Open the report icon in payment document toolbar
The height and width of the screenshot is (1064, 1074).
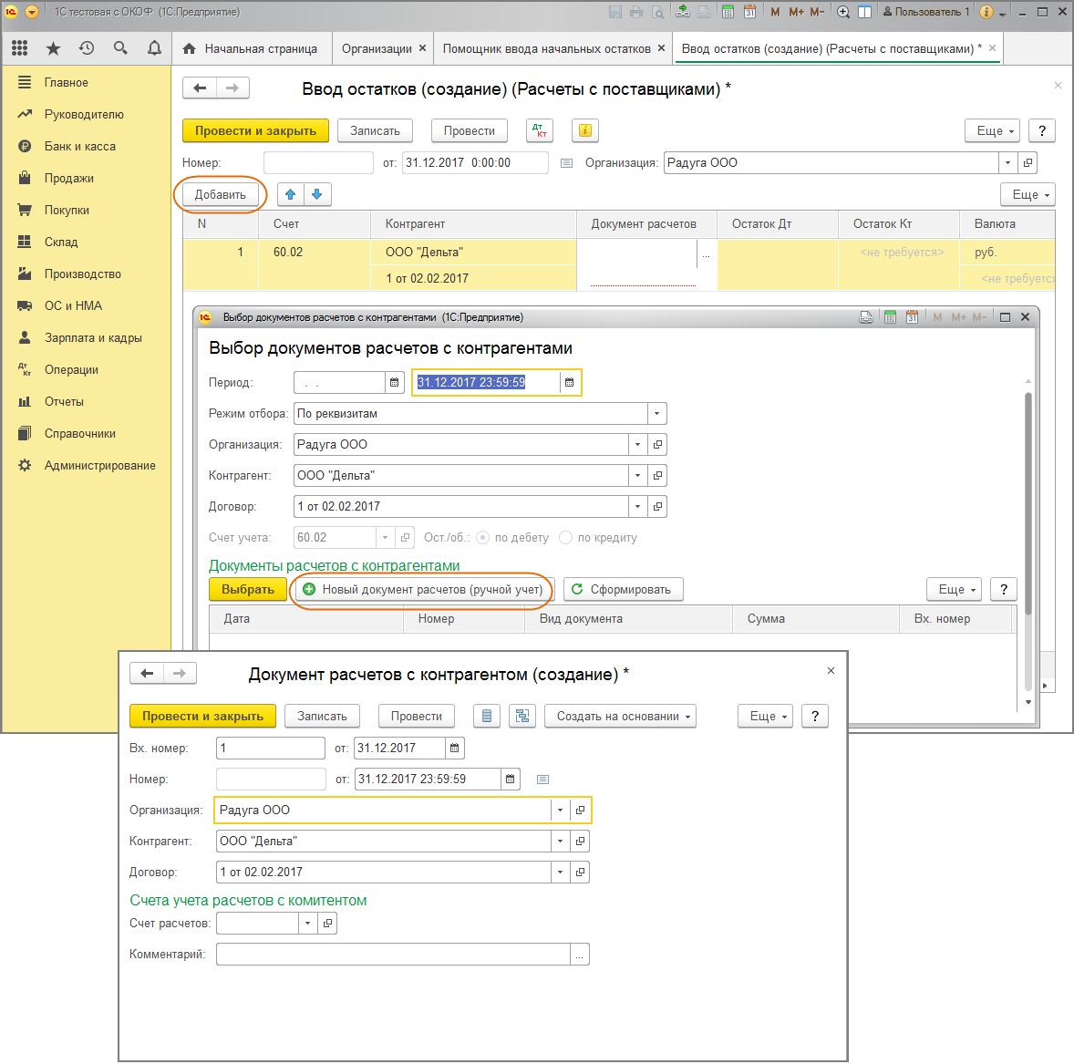pos(487,716)
